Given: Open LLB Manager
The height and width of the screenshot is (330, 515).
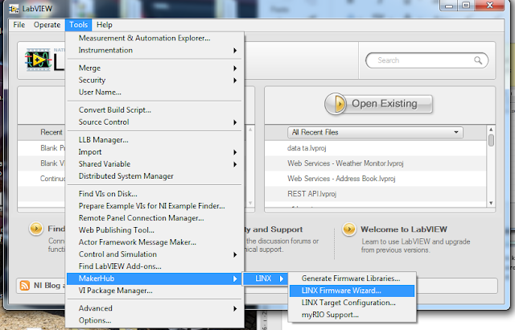Looking at the screenshot, I should (x=154, y=140).
